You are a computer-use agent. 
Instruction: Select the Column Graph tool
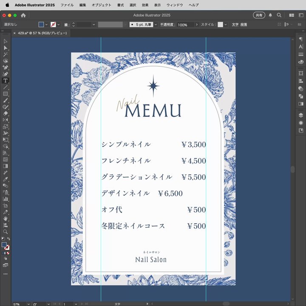point(5,199)
